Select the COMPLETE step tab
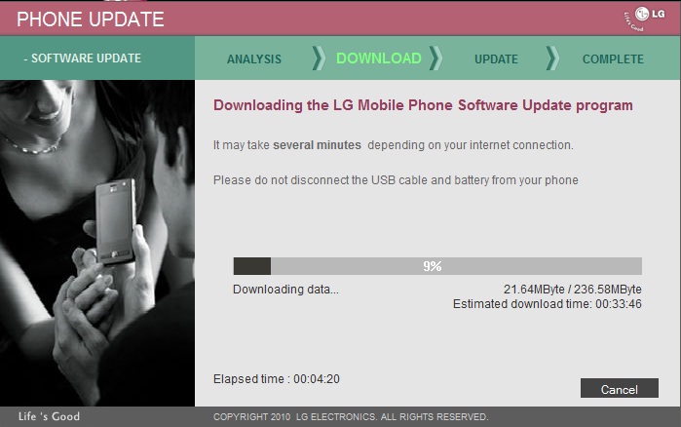Viewport: 681px width, 427px height. [613, 58]
